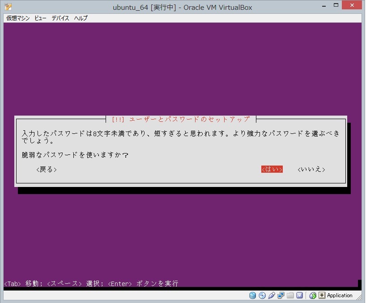Choose the <いいえ> button
Screen dimensions: 366x303
click(x=311, y=170)
